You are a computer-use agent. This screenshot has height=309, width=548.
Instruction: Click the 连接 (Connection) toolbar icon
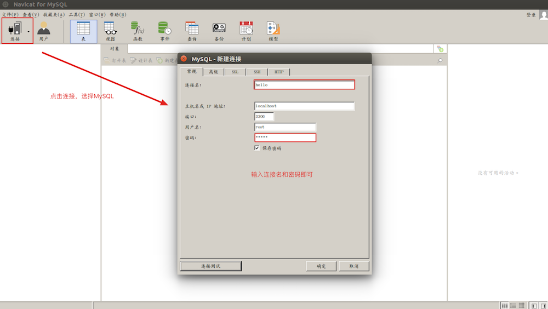coord(15,30)
